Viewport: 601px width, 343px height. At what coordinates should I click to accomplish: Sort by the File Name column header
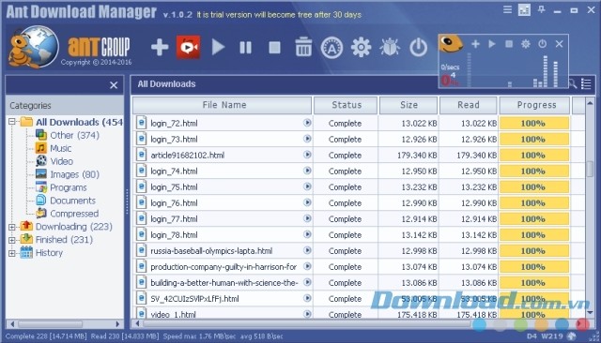coord(223,105)
